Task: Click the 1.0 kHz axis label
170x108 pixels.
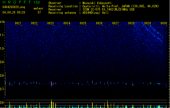Action: [x=2, y=49]
